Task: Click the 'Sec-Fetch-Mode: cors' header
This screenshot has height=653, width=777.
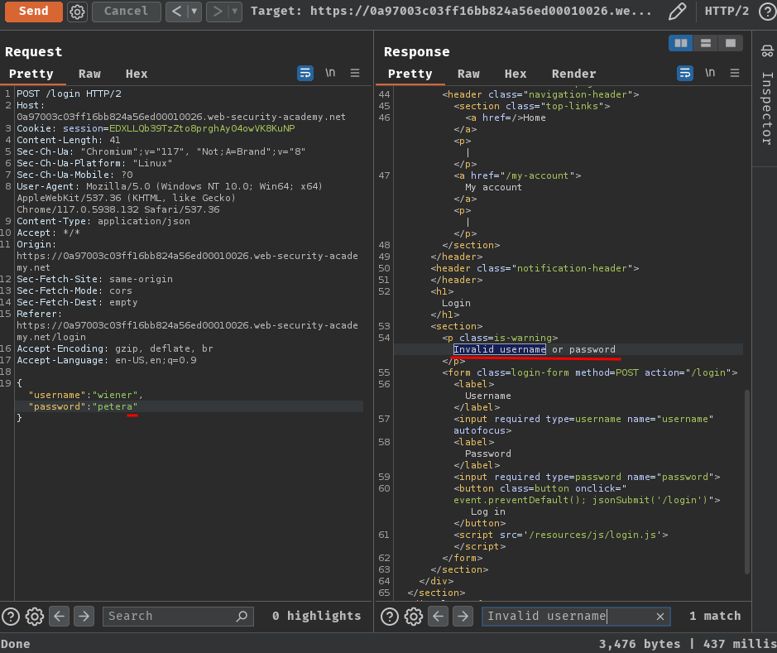Action: click(x=74, y=290)
